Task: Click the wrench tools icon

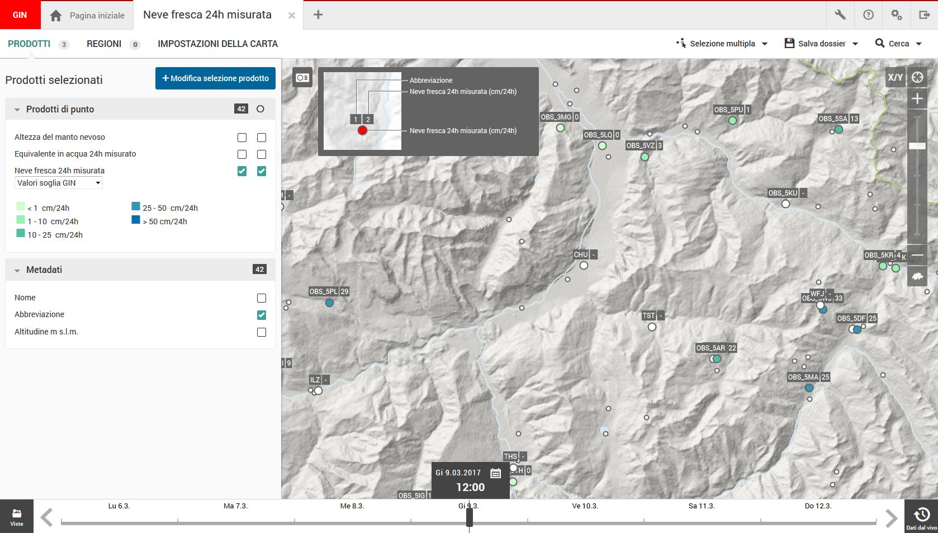Action: click(x=840, y=15)
